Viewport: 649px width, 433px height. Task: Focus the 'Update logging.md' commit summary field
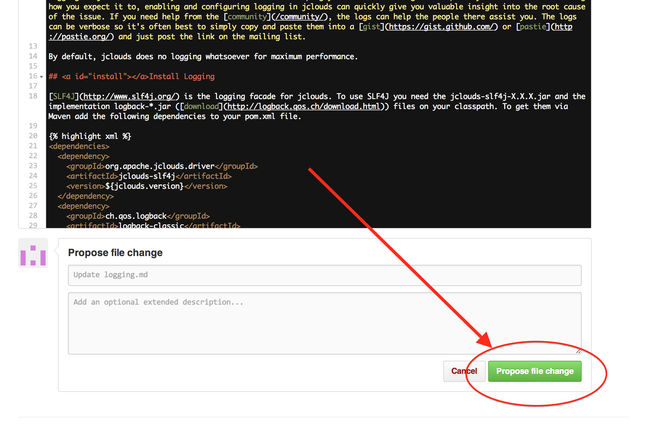324,275
